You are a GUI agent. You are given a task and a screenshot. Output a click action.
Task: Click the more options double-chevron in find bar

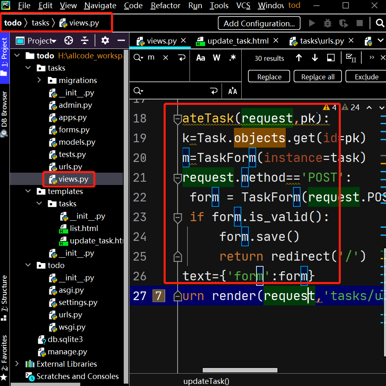372,58
